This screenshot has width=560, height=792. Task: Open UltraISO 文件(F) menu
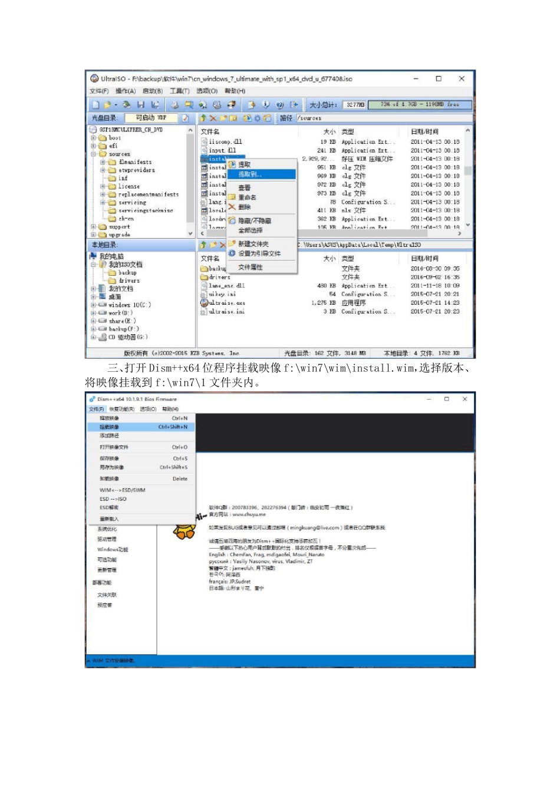click(x=99, y=91)
